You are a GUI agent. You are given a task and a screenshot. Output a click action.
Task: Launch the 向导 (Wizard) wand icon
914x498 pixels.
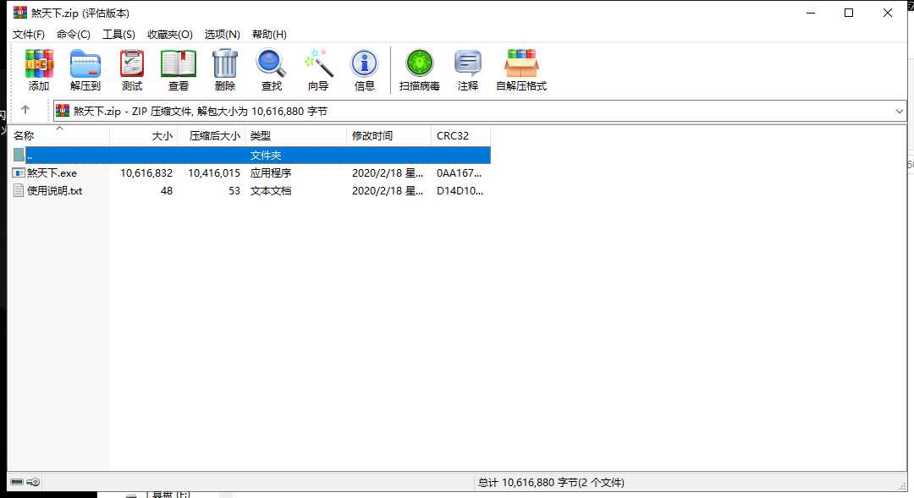click(x=318, y=64)
